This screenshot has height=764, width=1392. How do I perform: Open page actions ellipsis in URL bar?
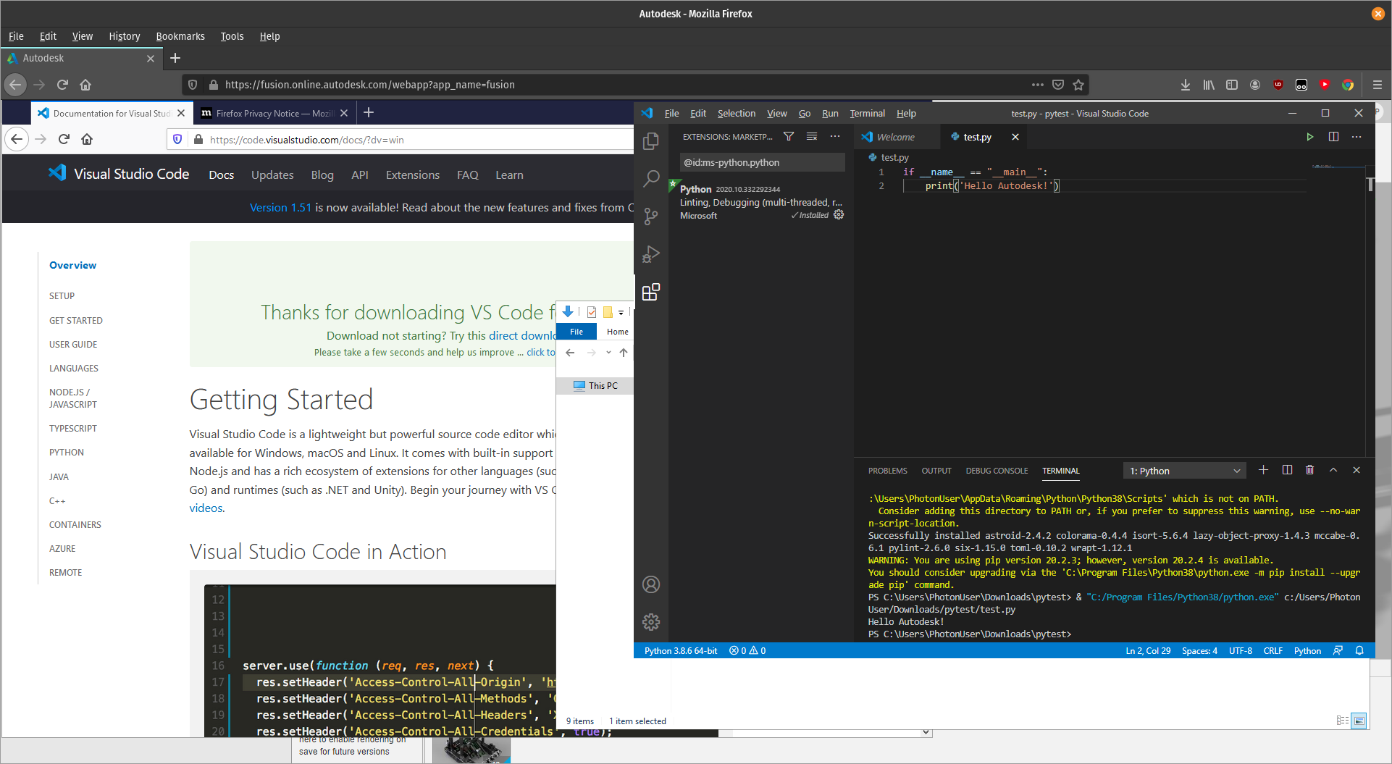point(1038,85)
